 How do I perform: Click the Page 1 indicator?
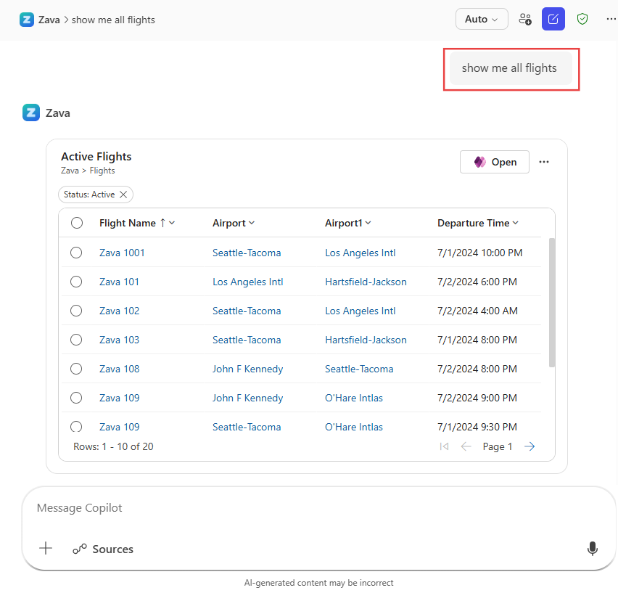(498, 446)
